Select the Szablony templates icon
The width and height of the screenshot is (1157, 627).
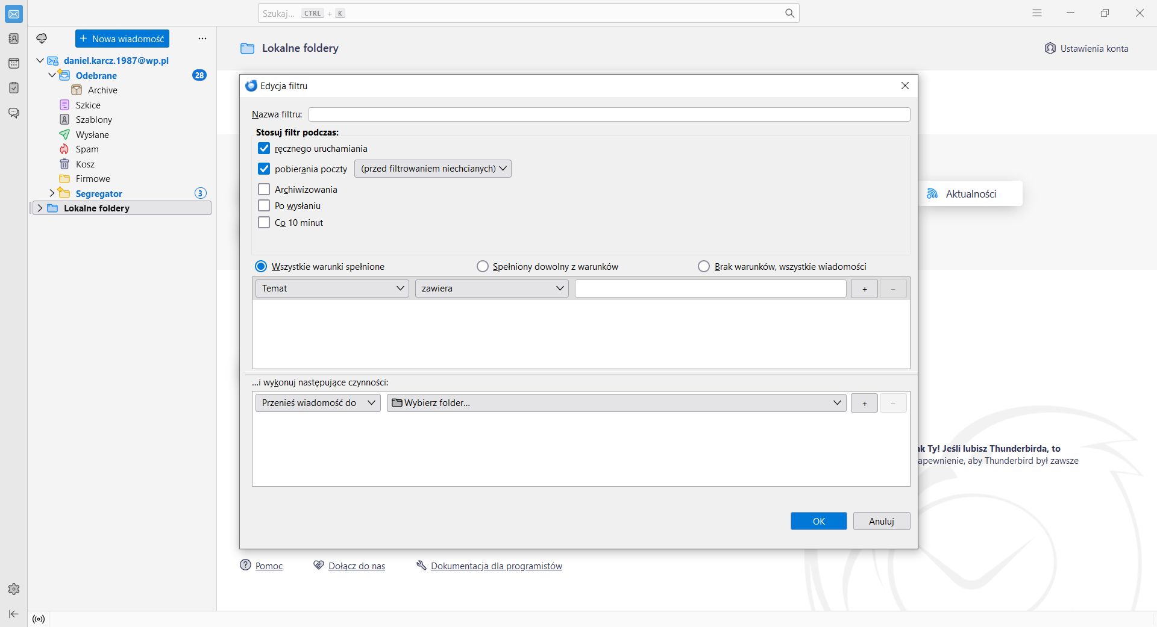64,119
